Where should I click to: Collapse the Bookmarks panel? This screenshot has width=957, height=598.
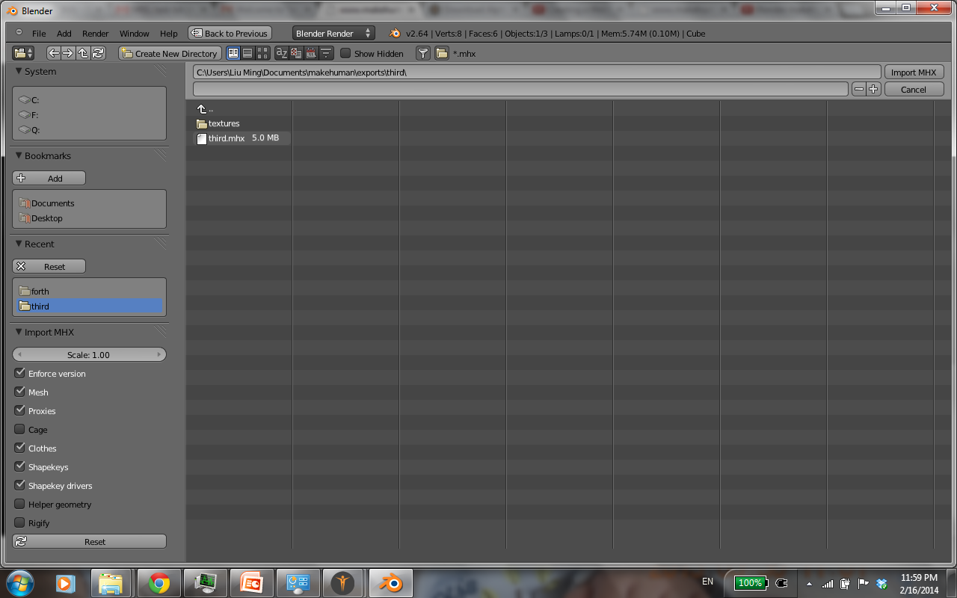[19, 156]
